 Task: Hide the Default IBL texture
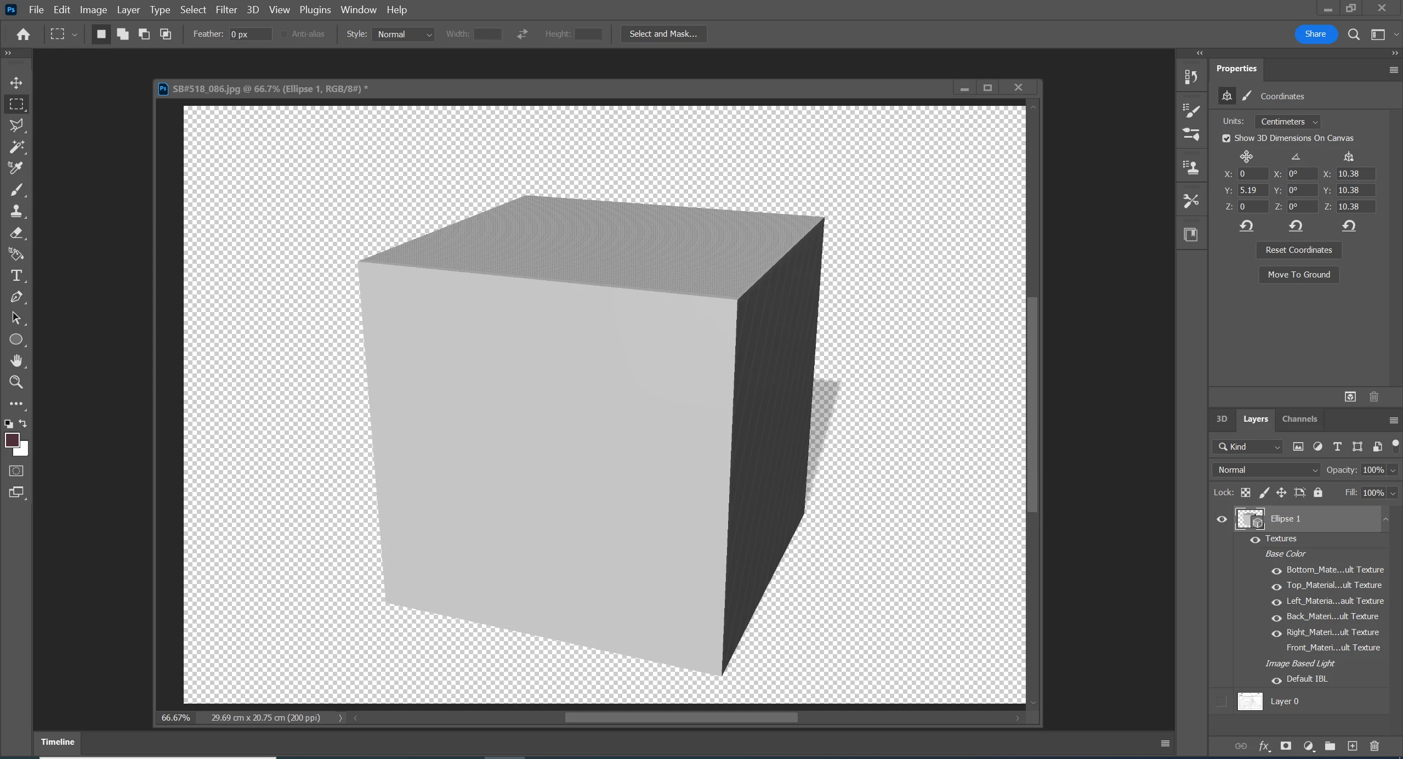pos(1276,680)
